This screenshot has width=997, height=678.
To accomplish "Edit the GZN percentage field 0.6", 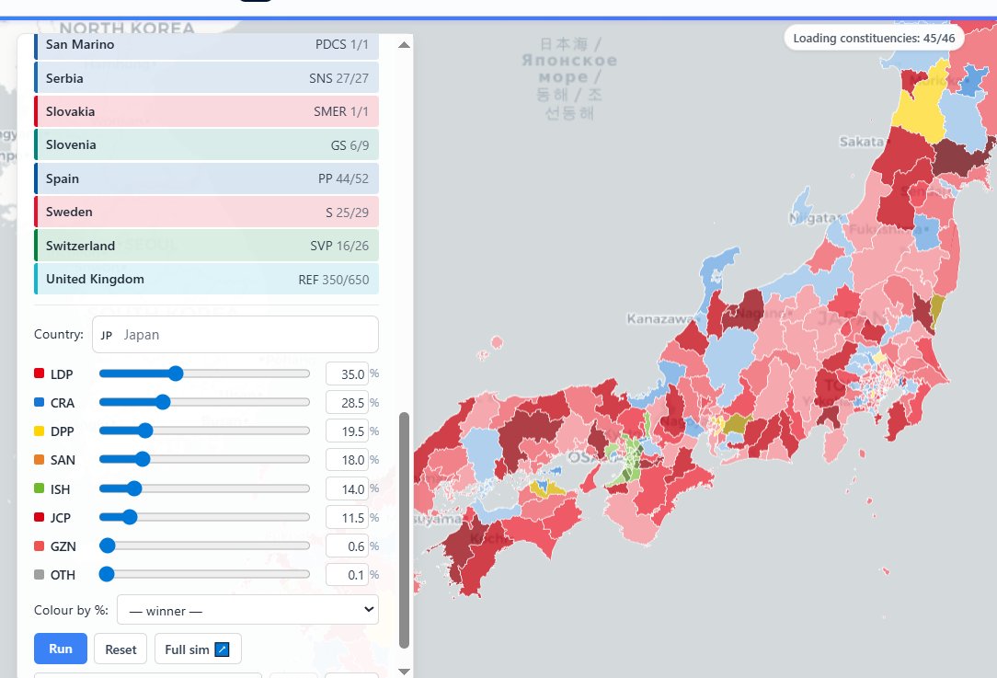I will (x=347, y=546).
